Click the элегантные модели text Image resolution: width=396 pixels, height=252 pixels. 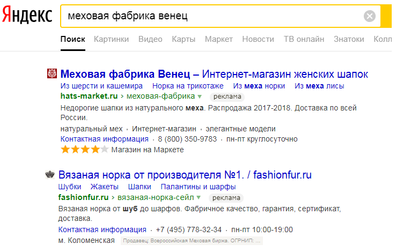tap(240, 129)
